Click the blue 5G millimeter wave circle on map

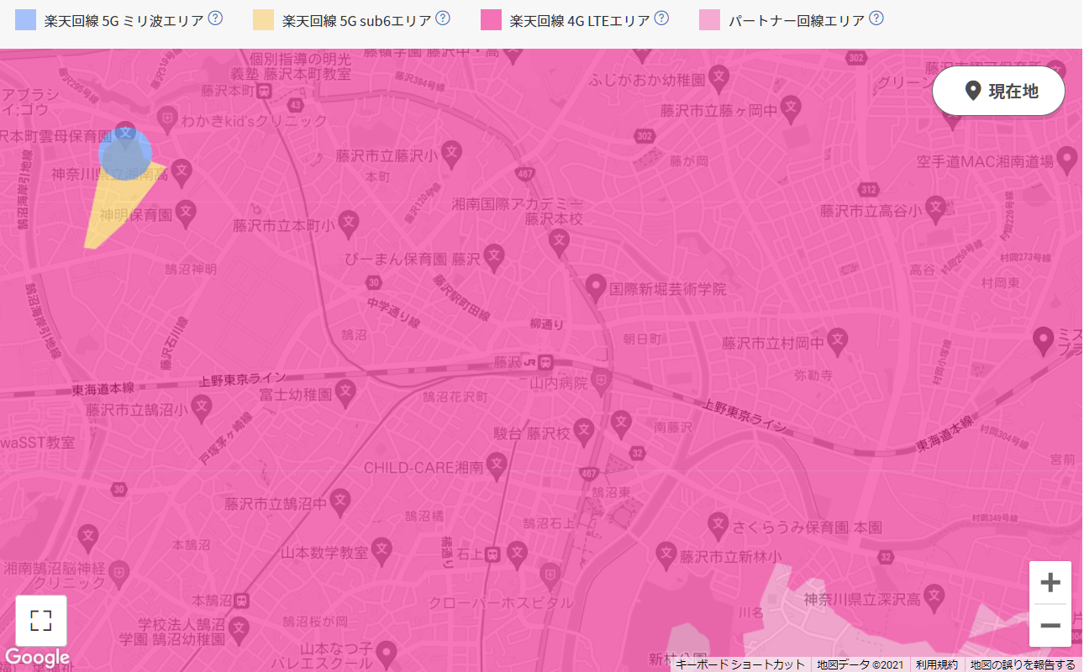click(124, 155)
